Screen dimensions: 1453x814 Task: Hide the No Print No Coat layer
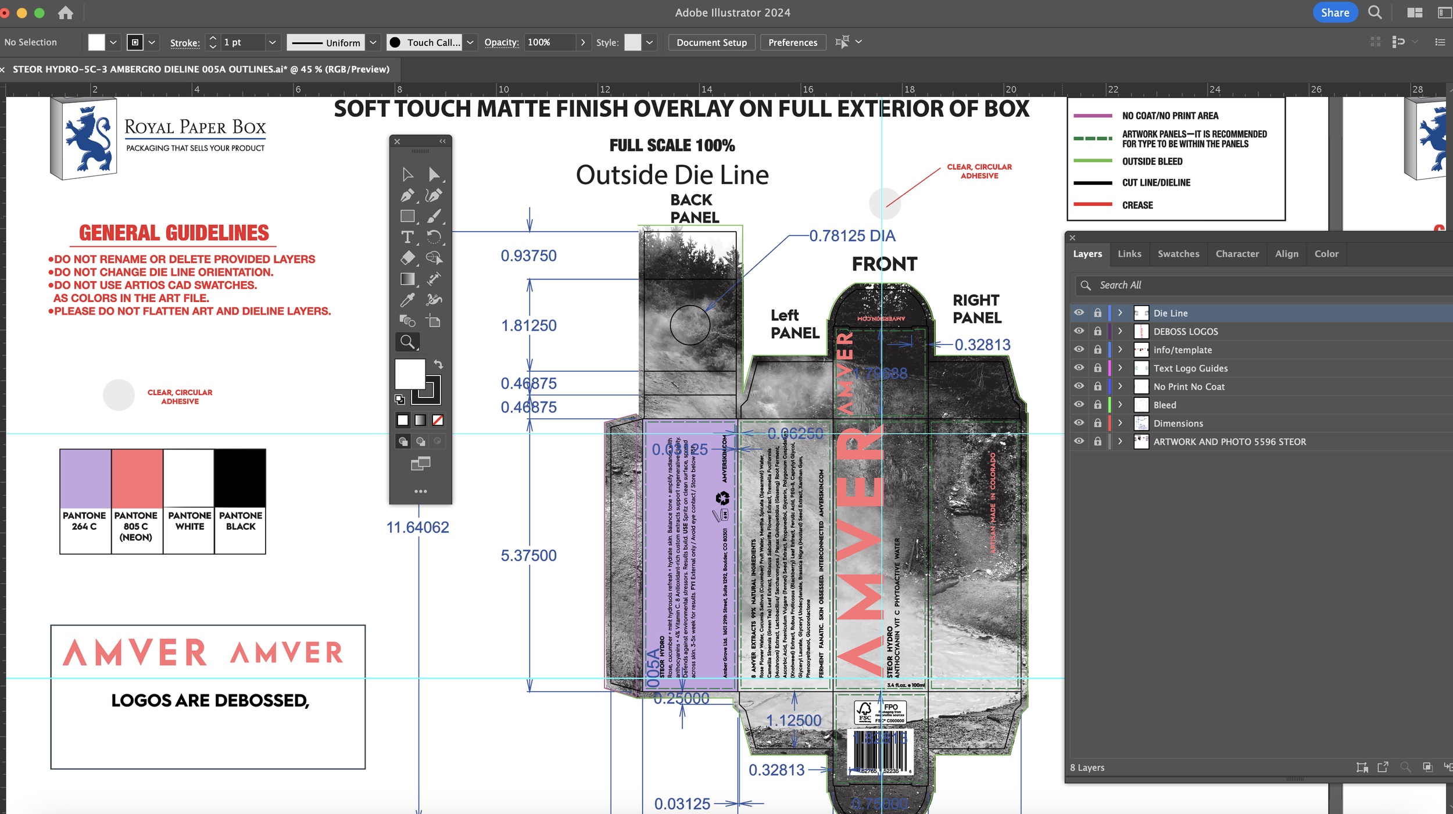[x=1079, y=386]
